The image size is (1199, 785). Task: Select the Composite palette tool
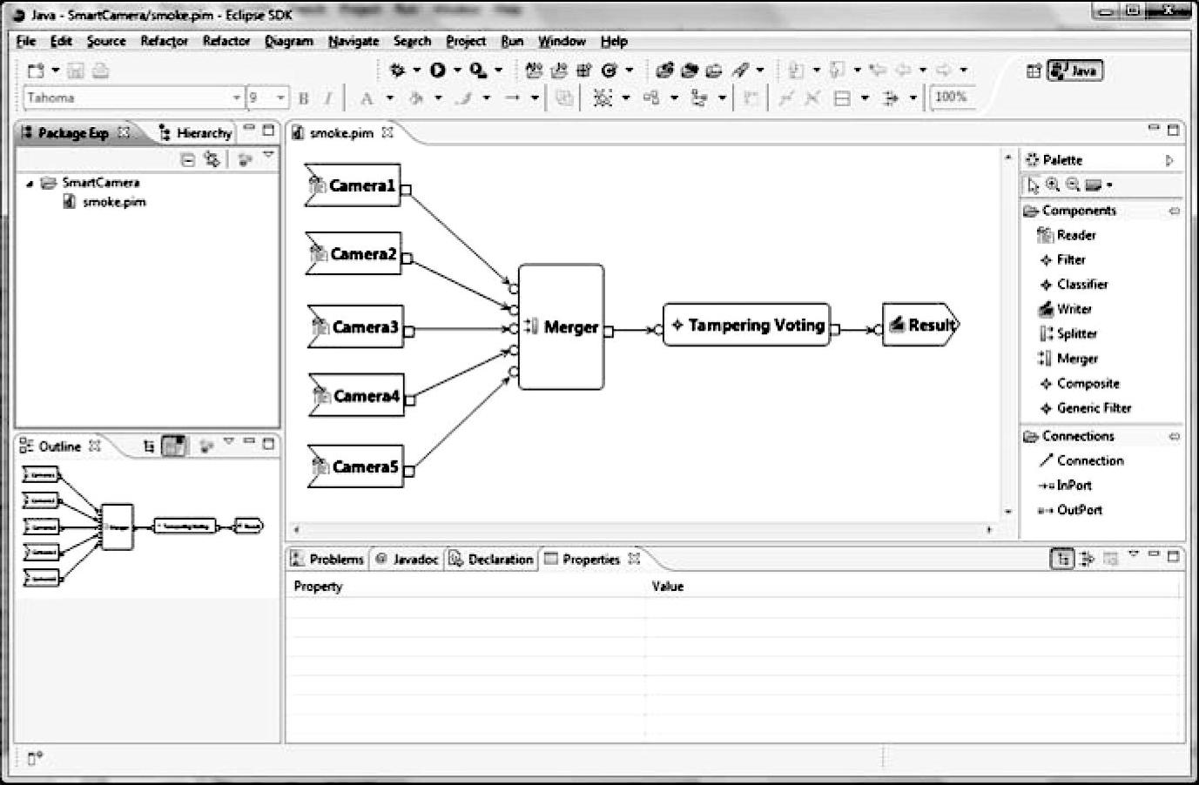[1079, 384]
